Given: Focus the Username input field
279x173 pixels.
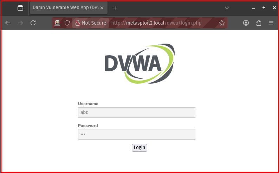Looking at the screenshot, I should click(x=137, y=113).
